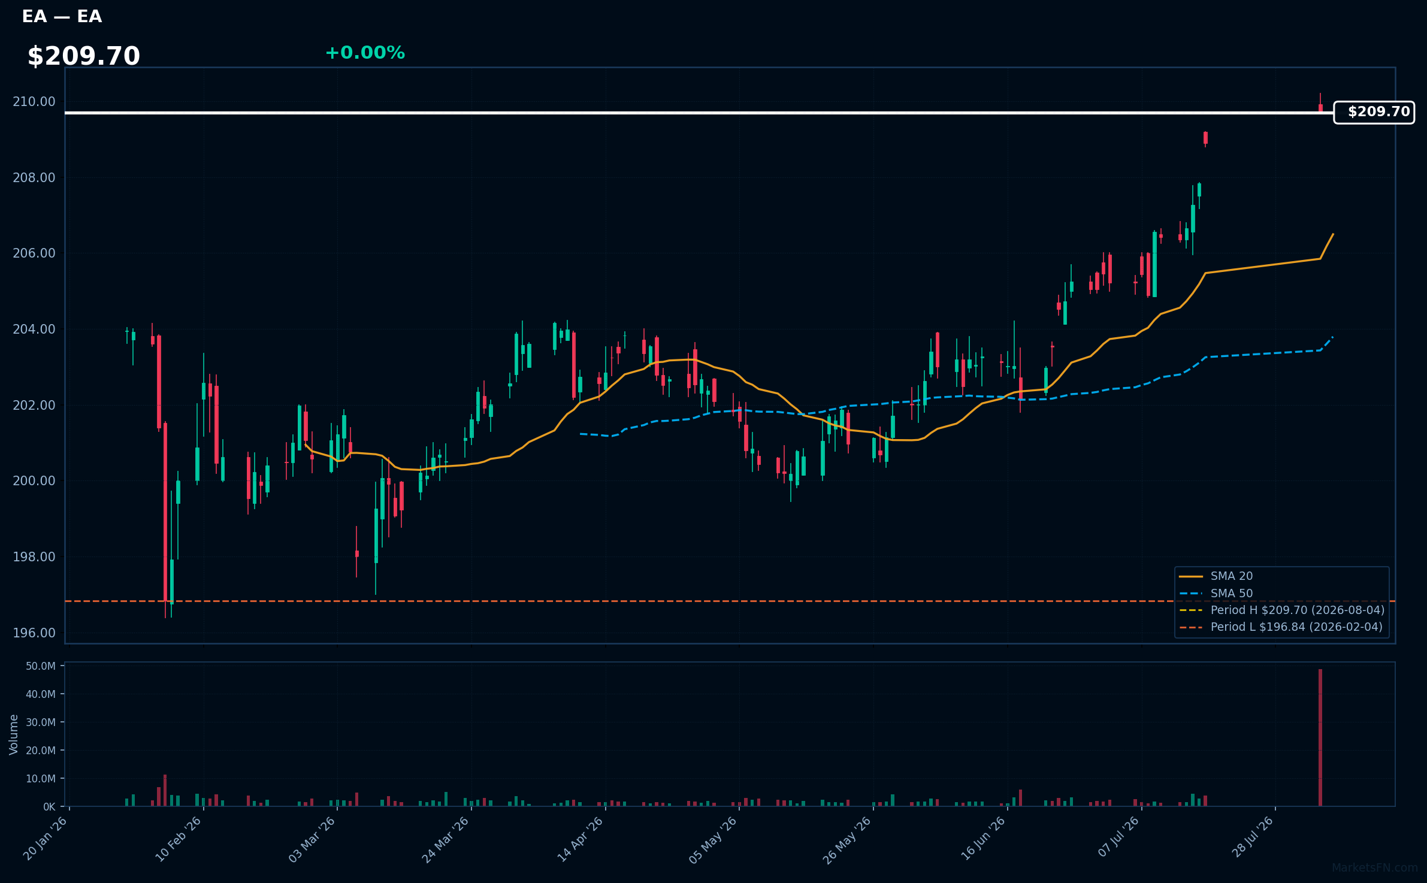This screenshot has width=1427, height=883.
Task: Click the 28 Jul '26 date label
Action: pos(1252,837)
